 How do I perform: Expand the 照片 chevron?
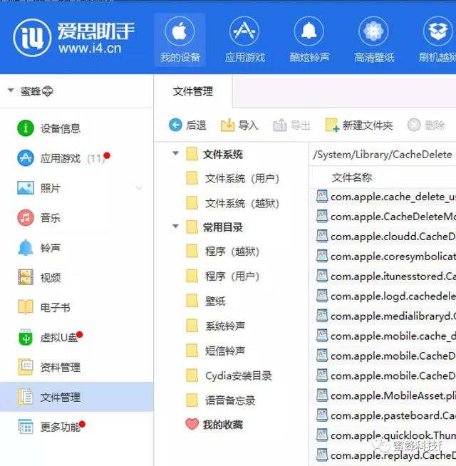pos(139,188)
